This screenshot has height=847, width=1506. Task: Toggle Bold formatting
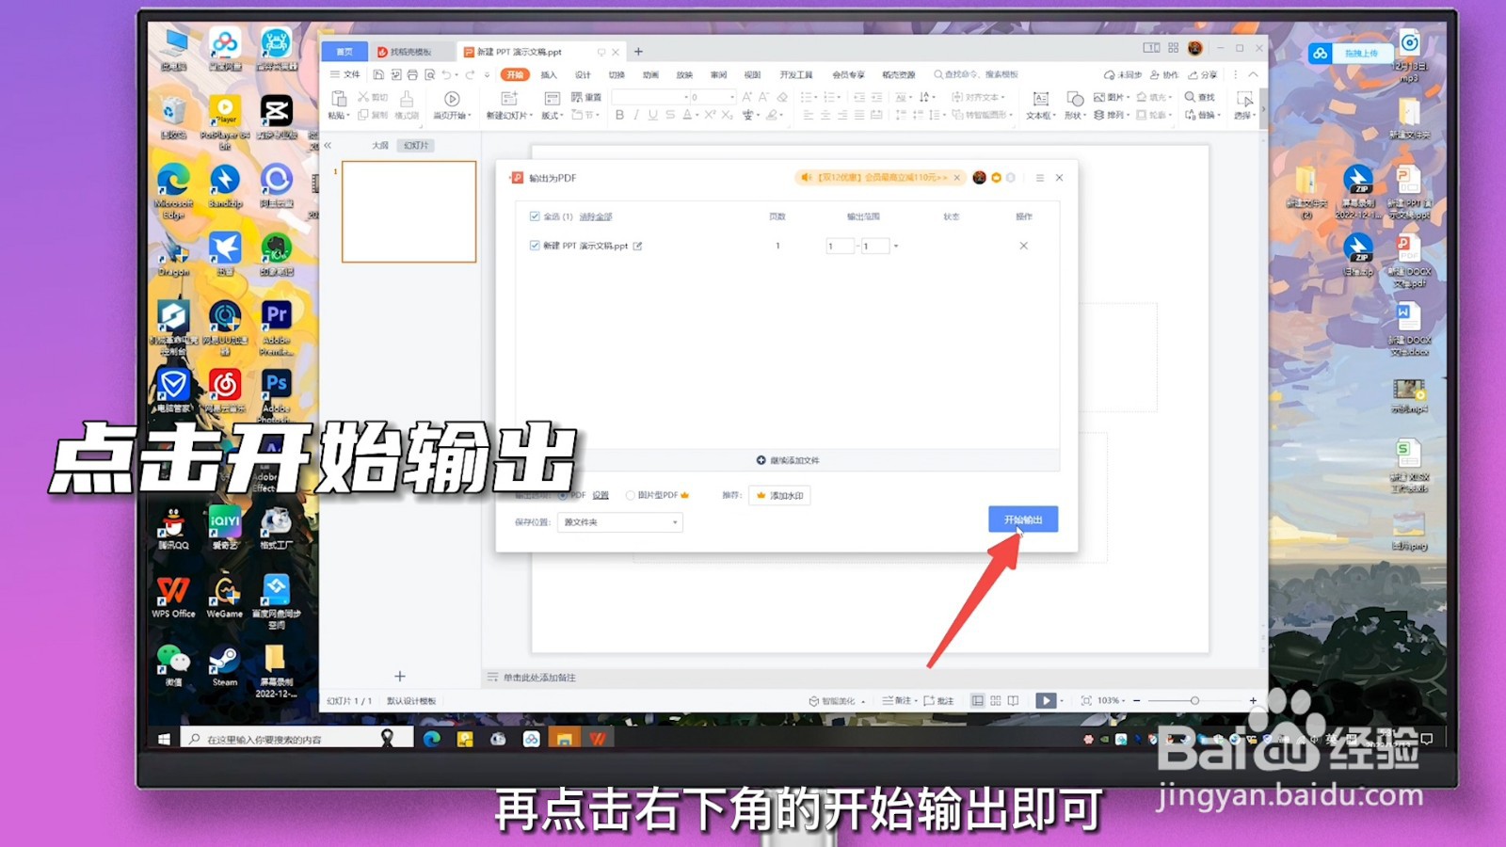pyautogui.click(x=619, y=115)
